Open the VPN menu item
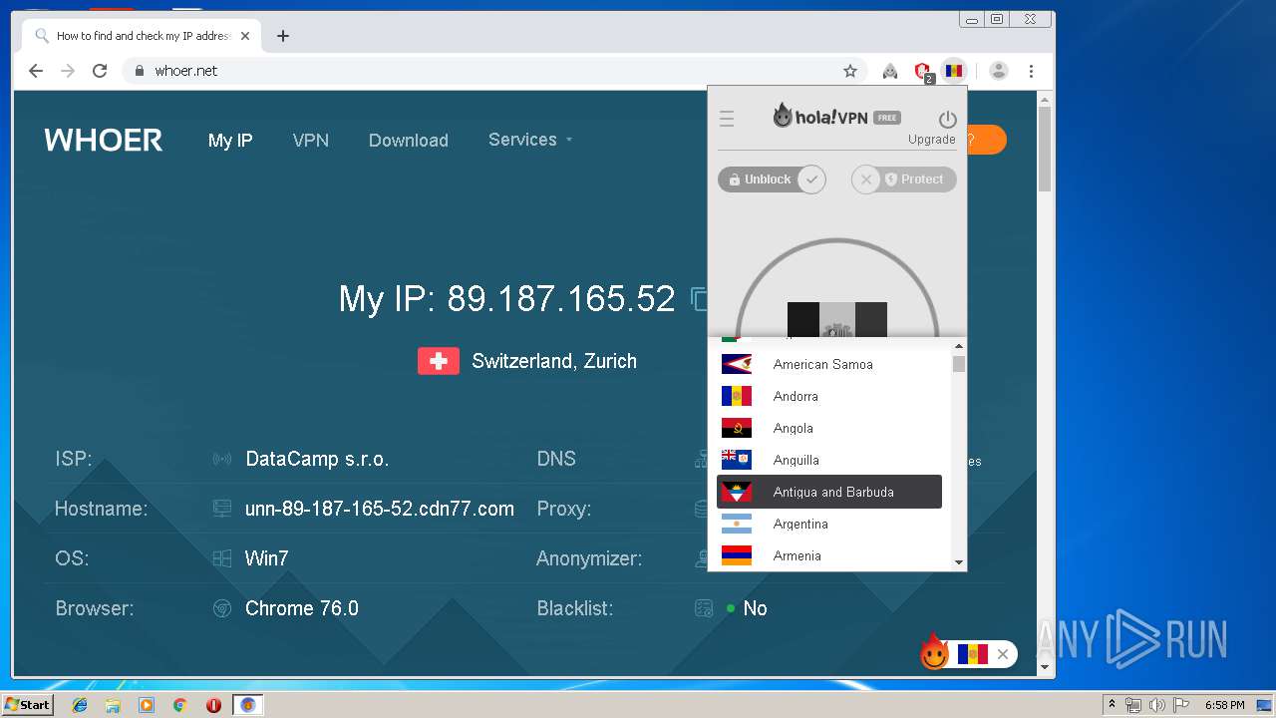This screenshot has width=1276, height=718. click(311, 141)
